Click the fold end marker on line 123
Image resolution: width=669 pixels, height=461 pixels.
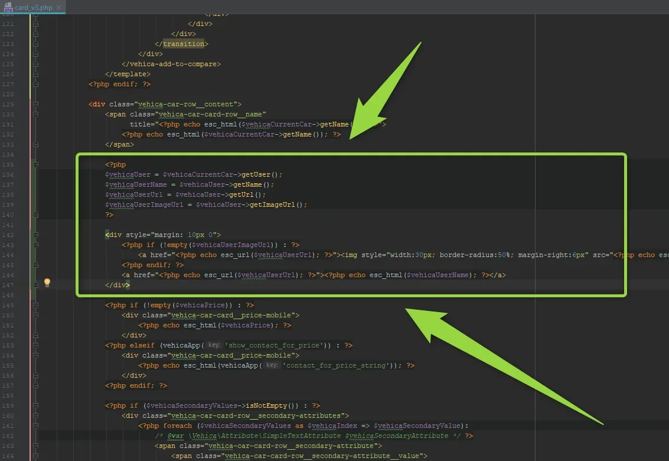point(36,44)
